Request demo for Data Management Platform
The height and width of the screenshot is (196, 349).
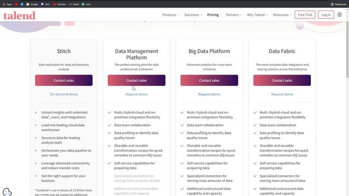tap(136, 94)
